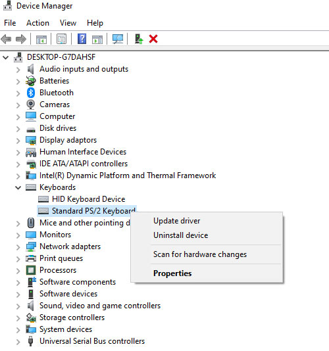Select the Software devices row
The image size is (329, 351).
tap(68, 294)
